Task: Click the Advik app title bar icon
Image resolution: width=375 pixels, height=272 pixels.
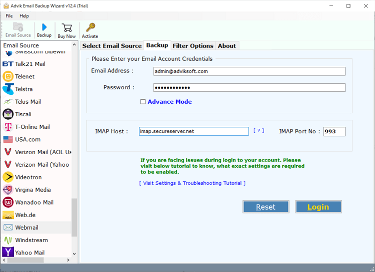Action: click(6, 5)
